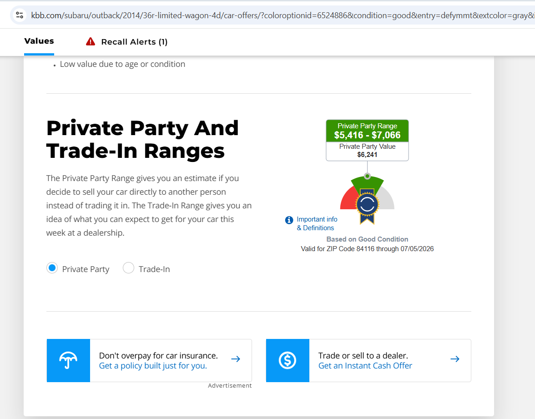
Task: Select the Private Party radio button
Action: point(52,268)
